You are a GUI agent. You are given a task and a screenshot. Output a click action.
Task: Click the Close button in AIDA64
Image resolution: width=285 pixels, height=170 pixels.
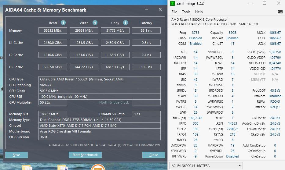[x=154, y=155]
